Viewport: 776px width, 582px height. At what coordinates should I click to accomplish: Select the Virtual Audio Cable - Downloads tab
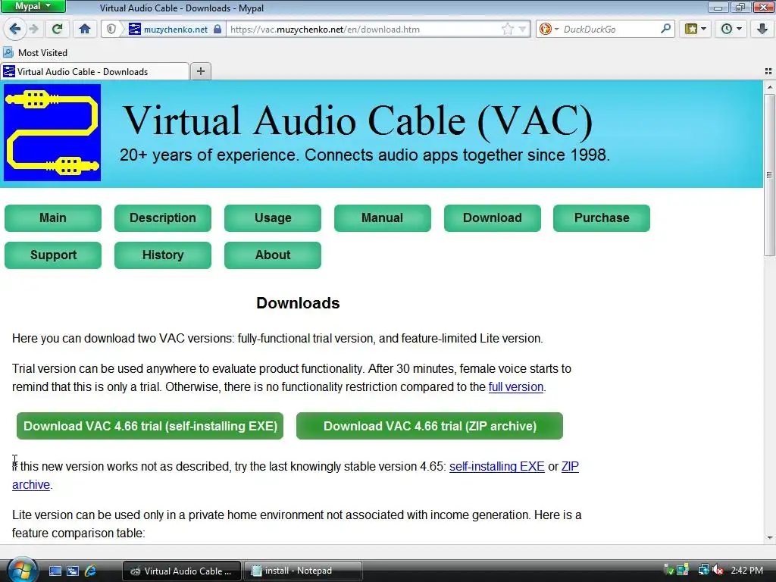point(95,71)
